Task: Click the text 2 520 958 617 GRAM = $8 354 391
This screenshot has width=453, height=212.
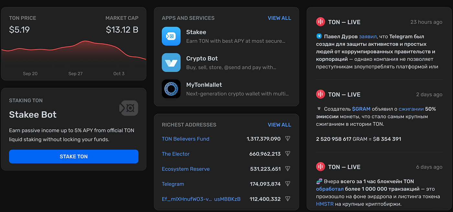Action: click(359, 139)
